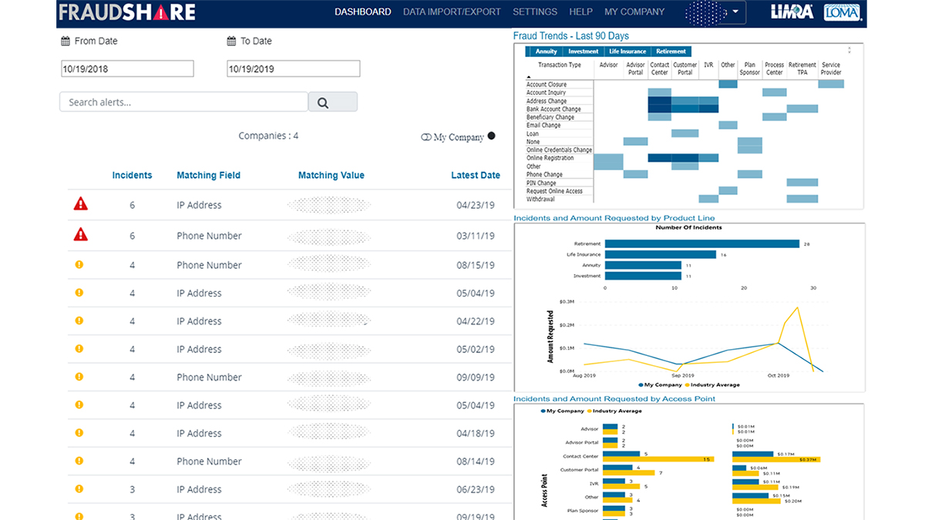Click the Life Insurance bar showing 16 incidents

[661, 254]
